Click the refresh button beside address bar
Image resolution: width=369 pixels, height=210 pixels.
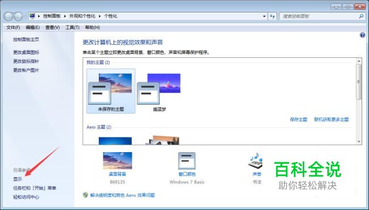coord(272,16)
